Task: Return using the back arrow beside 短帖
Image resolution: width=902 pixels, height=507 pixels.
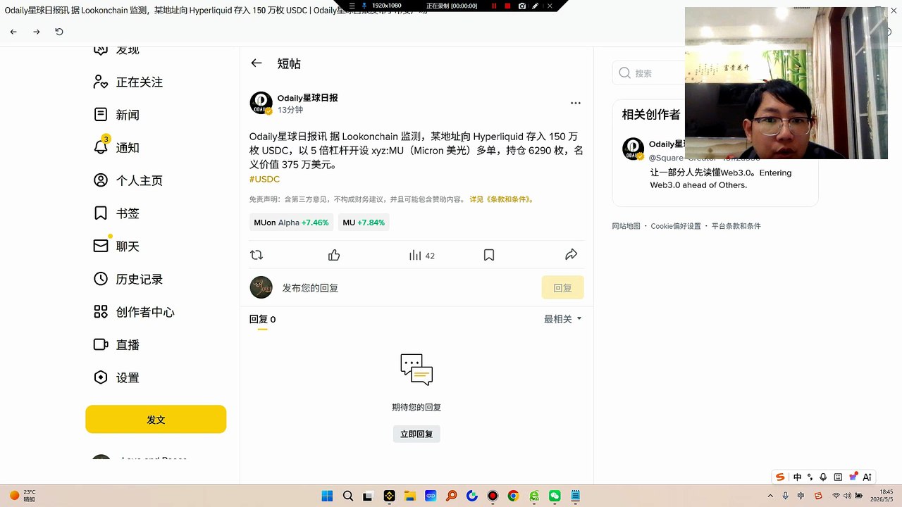Action: coord(257,63)
